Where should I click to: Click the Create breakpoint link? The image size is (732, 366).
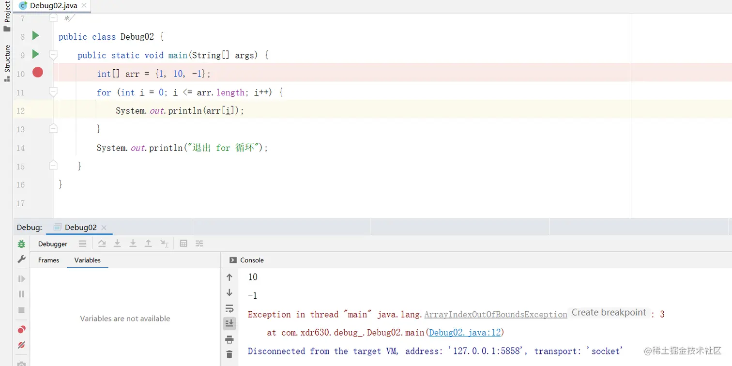pyautogui.click(x=609, y=312)
